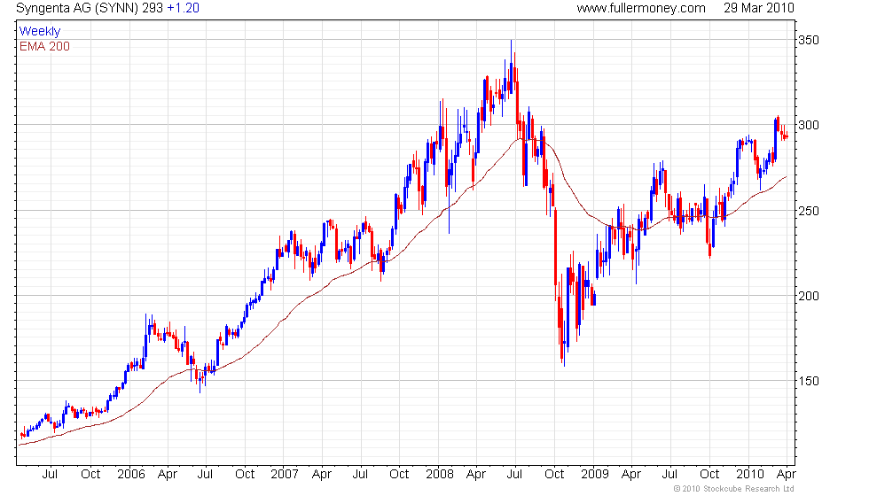
Task: Click the 2007 year label on time axis
Action: 285,475
